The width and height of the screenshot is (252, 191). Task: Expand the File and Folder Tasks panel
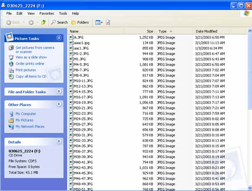(59, 91)
